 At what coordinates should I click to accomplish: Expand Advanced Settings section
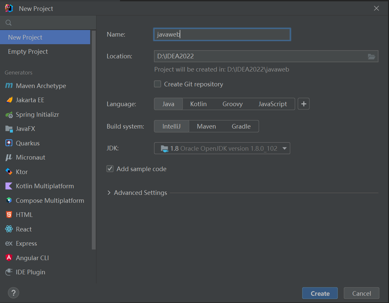click(x=109, y=193)
